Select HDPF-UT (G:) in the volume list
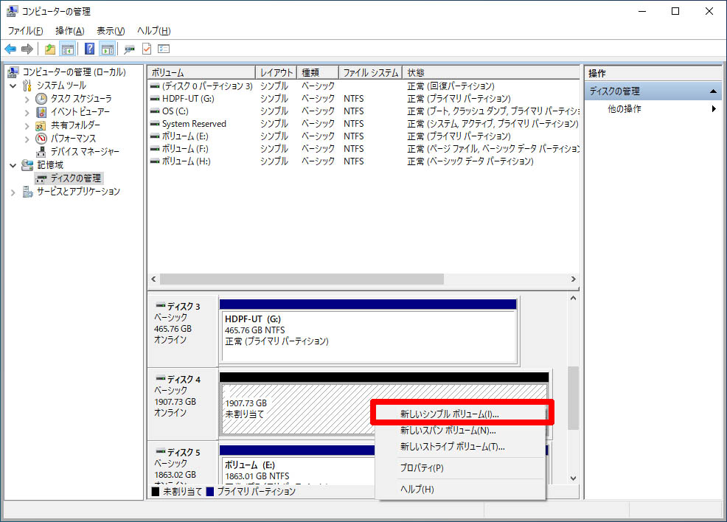This screenshot has width=727, height=522. 364,99
